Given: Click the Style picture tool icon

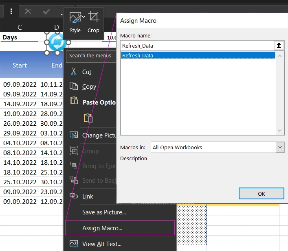Looking at the screenshot, I should coord(75,18).
